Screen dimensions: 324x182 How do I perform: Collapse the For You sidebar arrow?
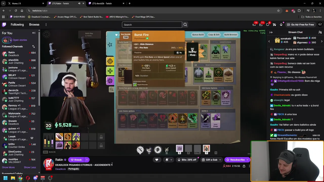point(34,33)
